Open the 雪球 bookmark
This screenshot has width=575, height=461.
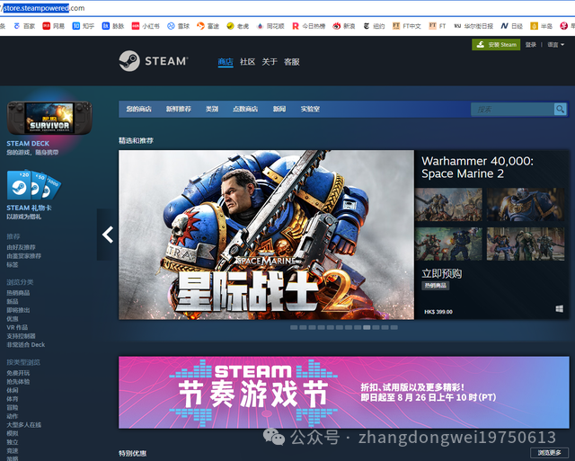[x=178, y=26]
